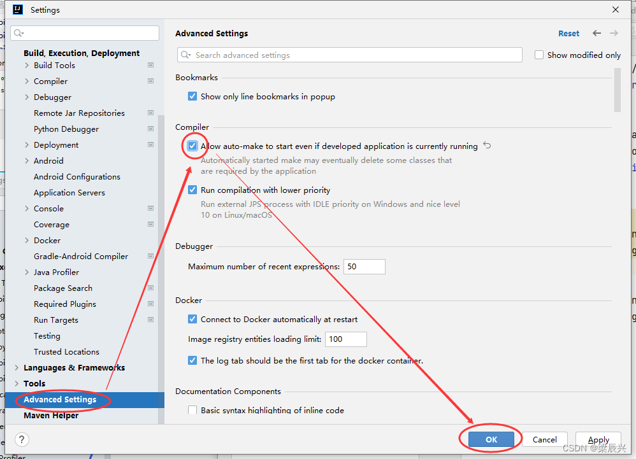Click the OK button
This screenshot has width=636, height=459.
point(491,439)
